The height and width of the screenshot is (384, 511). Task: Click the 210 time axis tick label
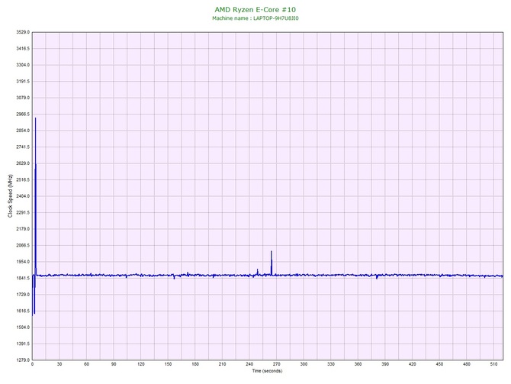click(222, 364)
